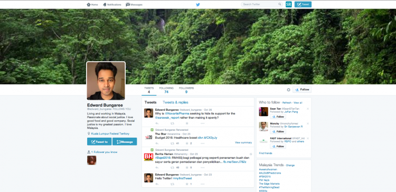Open the dlvr.it link in Budget tweet
This screenshot has height=192, width=396.
pos(208,138)
